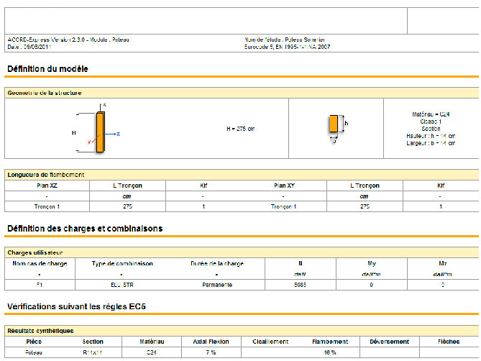The image size is (481, 361).
Task: Click the 'Définition du modèle' heading
Action: 48,69
